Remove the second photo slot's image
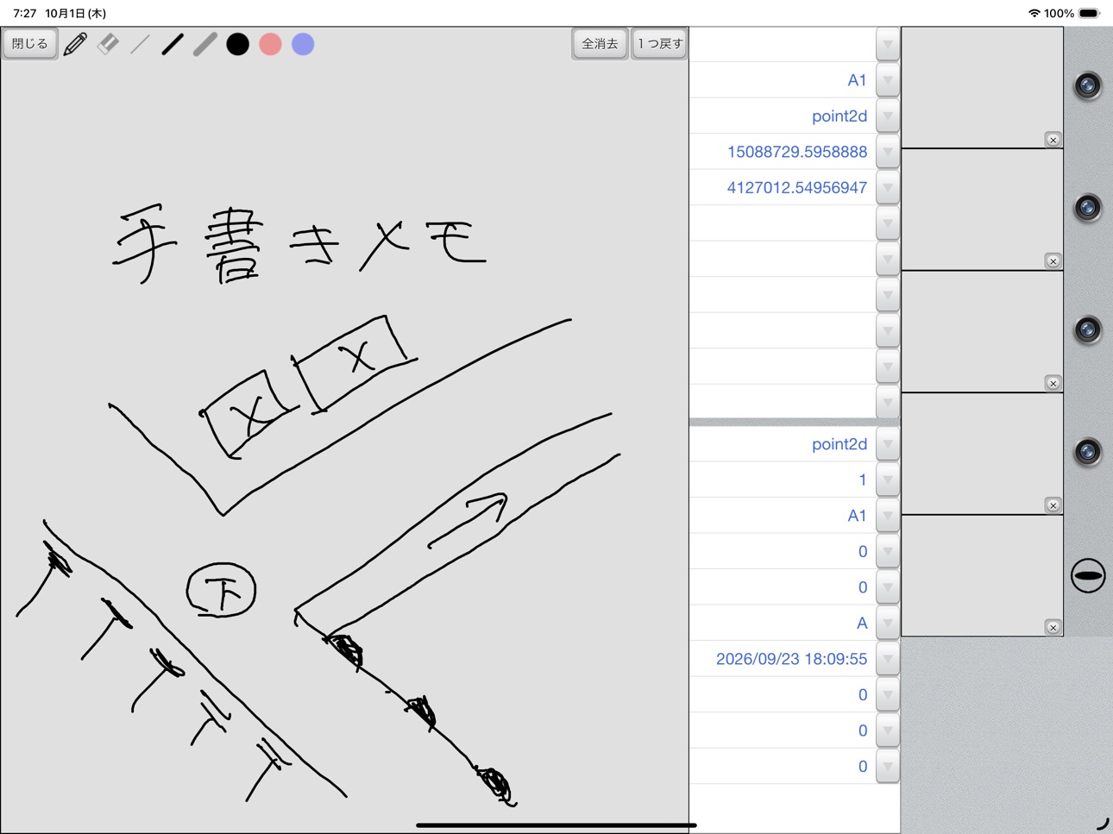1113x834 pixels. [1053, 261]
